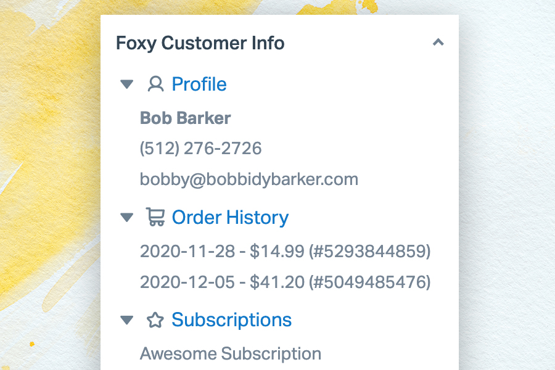Click order number #5293844859
Image resolution: width=555 pixels, height=370 pixels.
pos(370,252)
